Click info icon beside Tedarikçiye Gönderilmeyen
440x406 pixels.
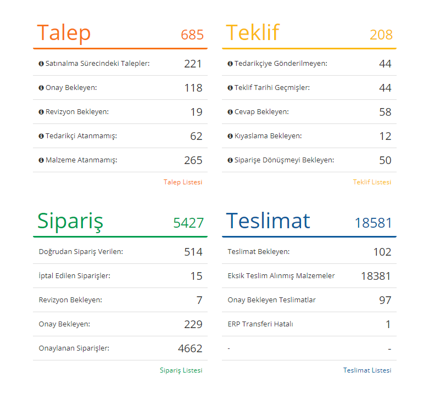tap(230, 64)
